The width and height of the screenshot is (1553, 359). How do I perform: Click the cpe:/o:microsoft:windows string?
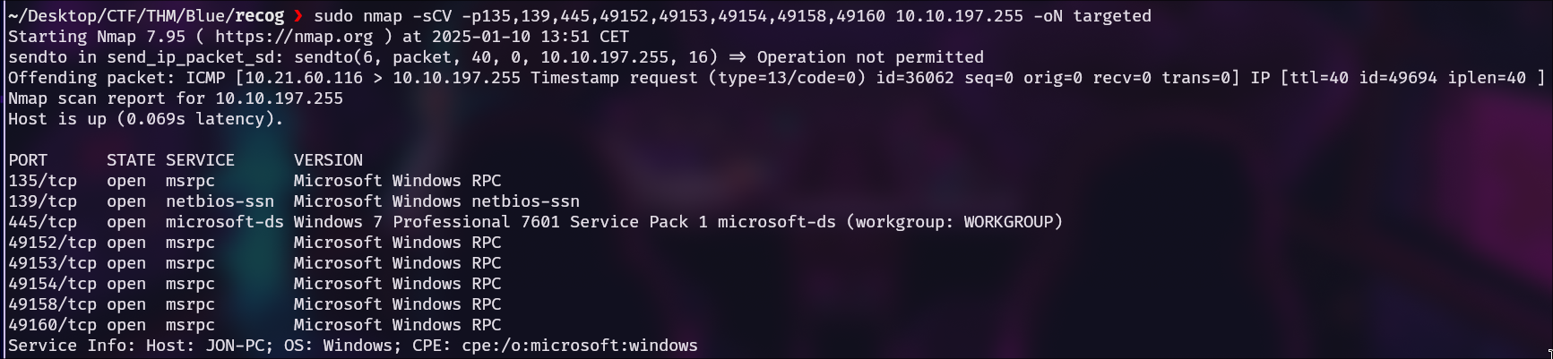pyautogui.click(x=579, y=346)
